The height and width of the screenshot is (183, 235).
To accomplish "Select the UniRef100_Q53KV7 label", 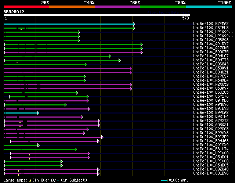I will tap(211, 89).
